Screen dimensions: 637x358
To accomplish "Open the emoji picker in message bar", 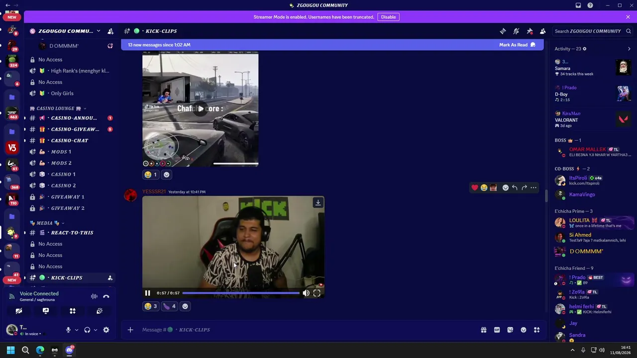I will 524,330.
